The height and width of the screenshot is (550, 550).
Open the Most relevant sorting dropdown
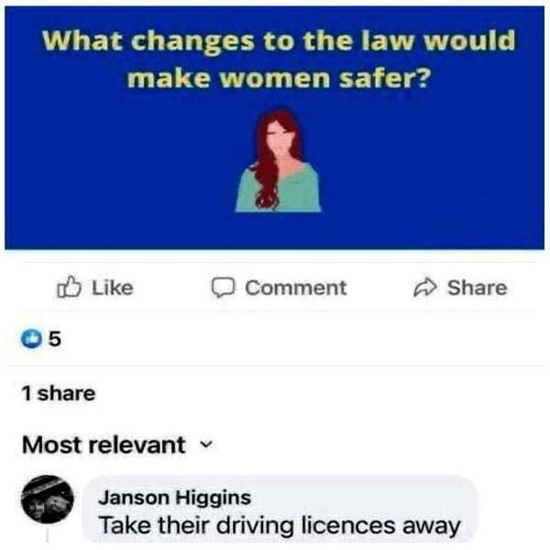pos(117,445)
